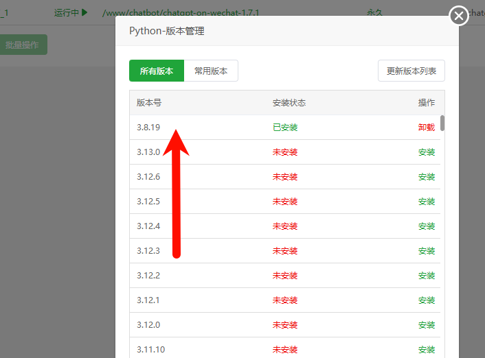Screen dimensions: 485x358
Task: Click the 更新版本列表 button
Action: 411,71
